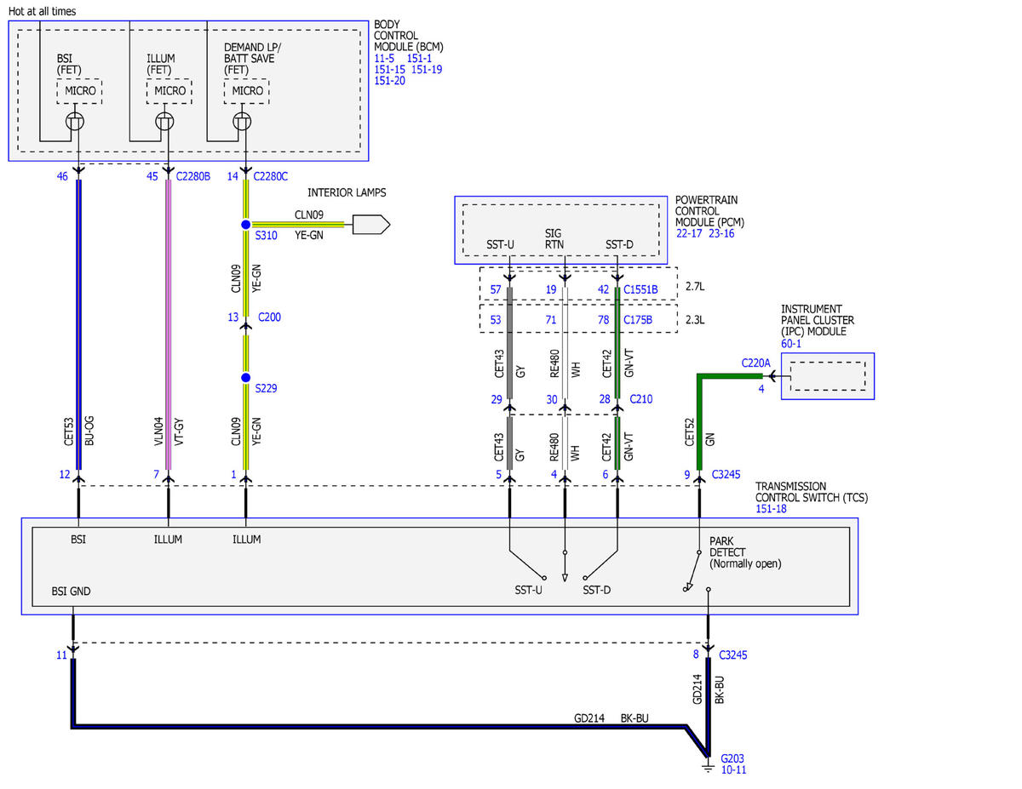Click the CET52 GN wire label

[700, 433]
